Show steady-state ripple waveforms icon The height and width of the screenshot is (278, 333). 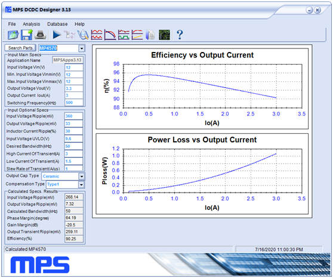click(x=97, y=35)
